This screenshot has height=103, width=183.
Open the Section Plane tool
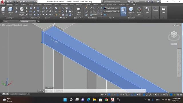coord(78,11)
